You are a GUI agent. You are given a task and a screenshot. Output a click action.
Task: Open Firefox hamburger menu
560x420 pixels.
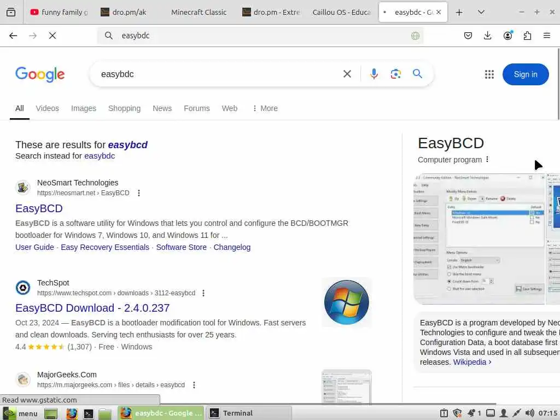click(x=547, y=36)
